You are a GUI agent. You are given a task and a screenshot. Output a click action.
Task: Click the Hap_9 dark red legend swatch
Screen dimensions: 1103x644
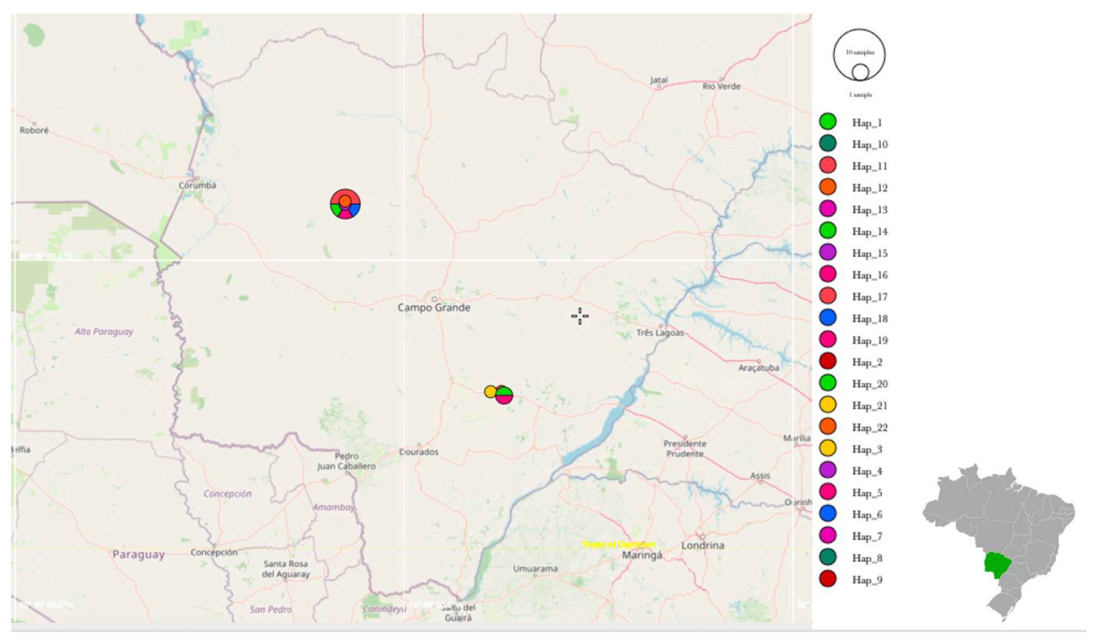(x=828, y=579)
